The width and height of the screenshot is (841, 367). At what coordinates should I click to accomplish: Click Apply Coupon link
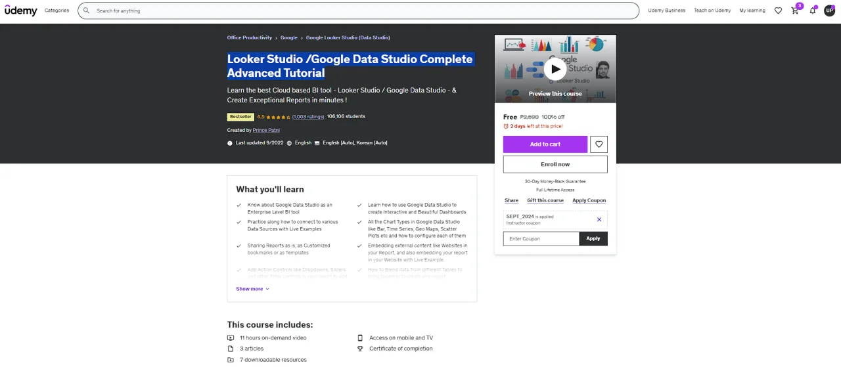click(x=589, y=200)
